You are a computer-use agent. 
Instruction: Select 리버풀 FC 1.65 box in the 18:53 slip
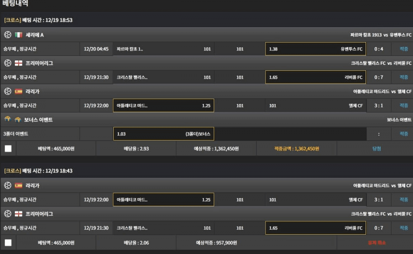click(316, 77)
